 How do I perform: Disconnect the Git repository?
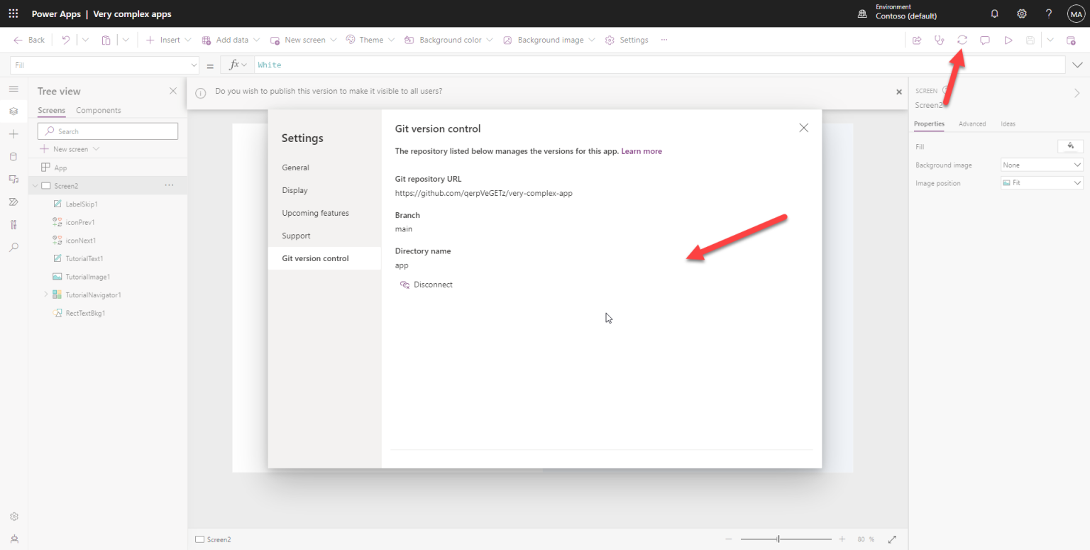pyautogui.click(x=426, y=285)
